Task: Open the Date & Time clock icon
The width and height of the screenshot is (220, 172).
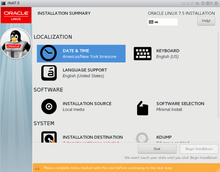Action: pyautogui.click(x=48, y=53)
